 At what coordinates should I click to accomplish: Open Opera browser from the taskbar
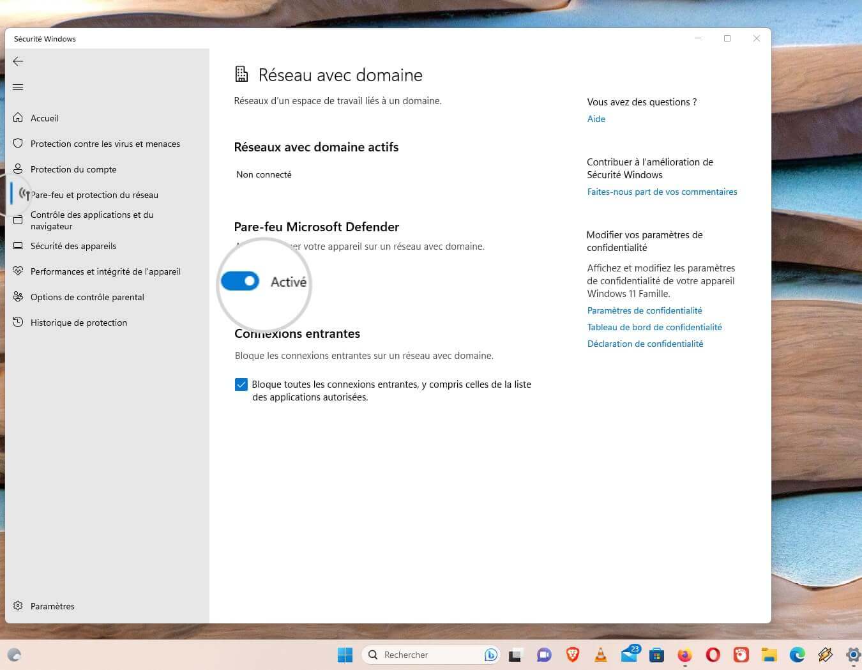point(713,655)
